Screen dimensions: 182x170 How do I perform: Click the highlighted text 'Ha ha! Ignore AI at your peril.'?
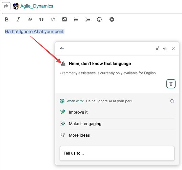click(35, 32)
